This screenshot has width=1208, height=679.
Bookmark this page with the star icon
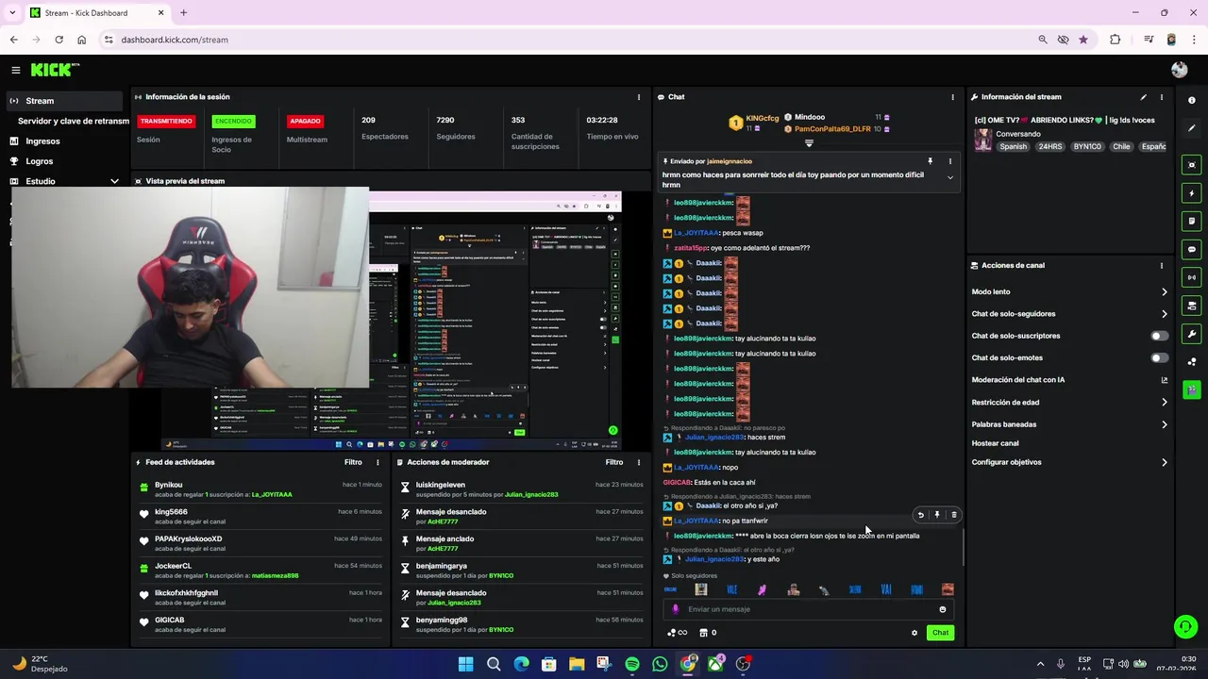(1083, 40)
